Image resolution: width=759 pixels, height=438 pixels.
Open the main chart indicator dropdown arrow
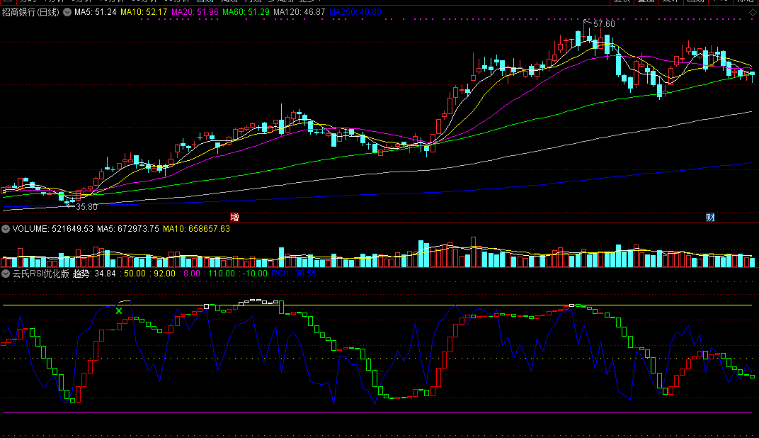(67, 12)
